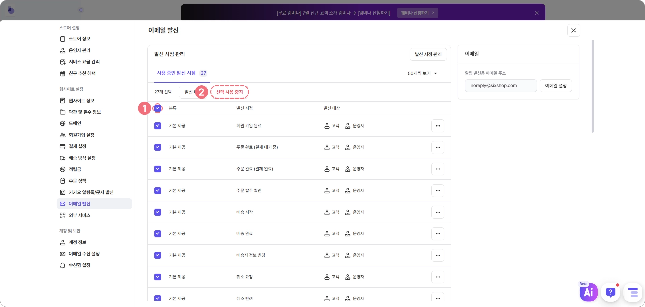Open more options for 주문 완료 (결제 완료)

coord(438,169)
